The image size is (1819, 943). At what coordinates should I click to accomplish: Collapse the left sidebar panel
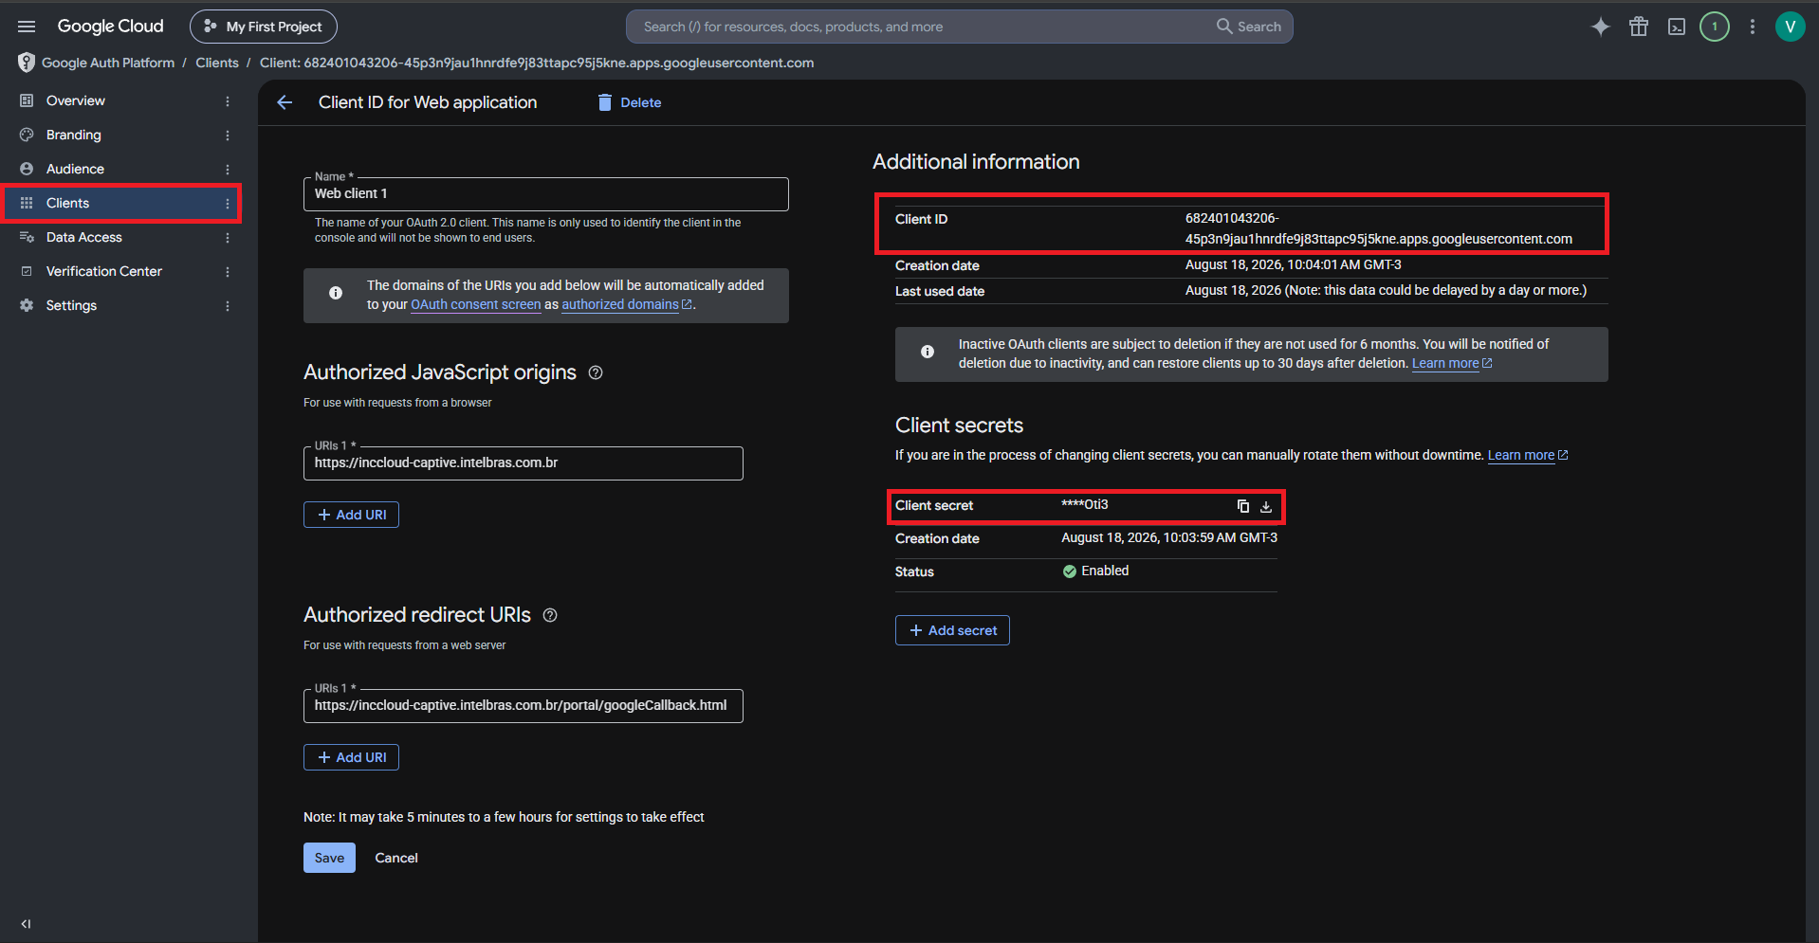26,924
